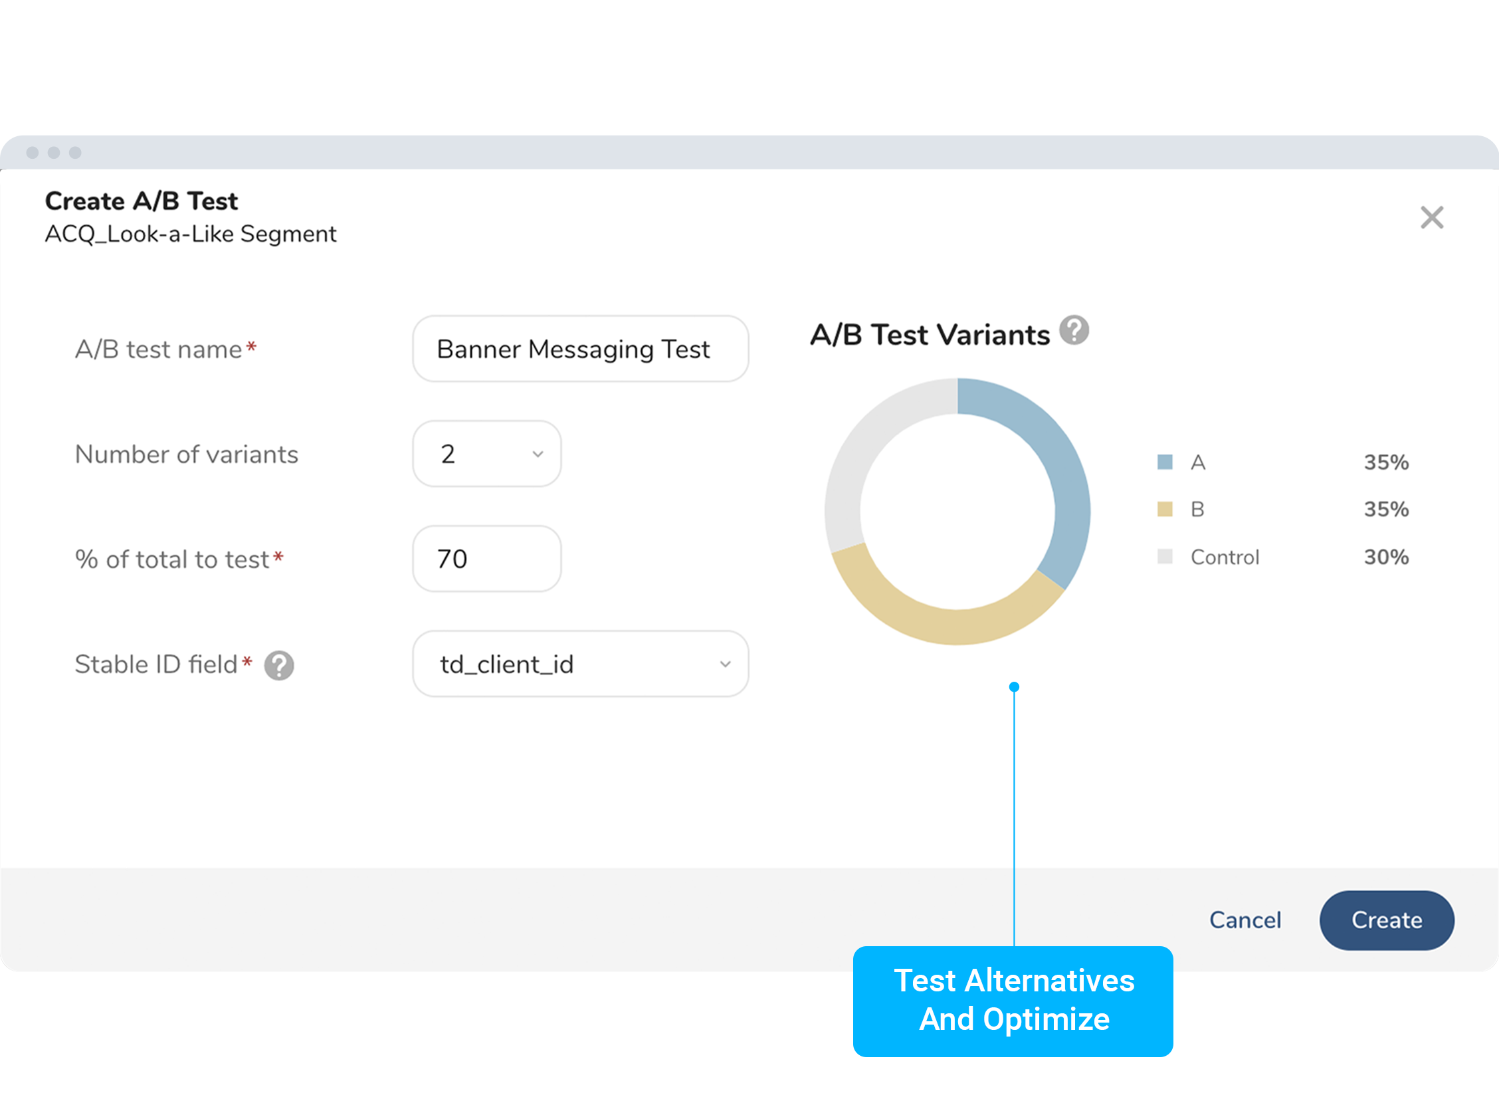
Task: Close the Create A/B Test dialog
Action: pyautogui.click(x=1432, y=218)
